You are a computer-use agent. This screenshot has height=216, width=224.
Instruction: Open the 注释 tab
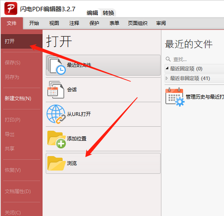[x=74, y=23]
